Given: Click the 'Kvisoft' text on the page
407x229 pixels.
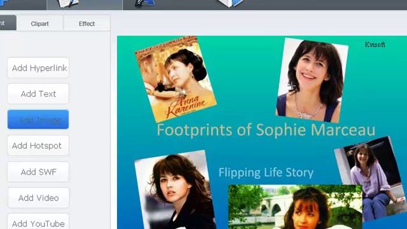Looking at the screenshot, I should (x=375, y=45).
